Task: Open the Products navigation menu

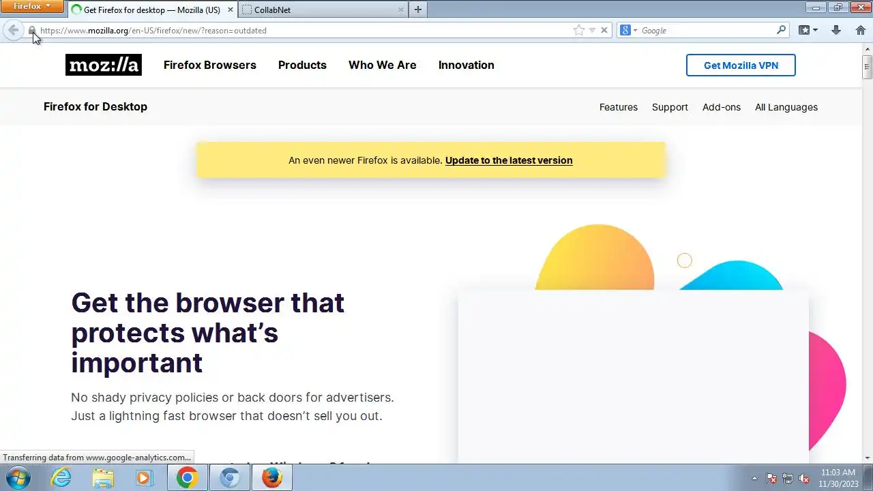Action: coord(302,65)
